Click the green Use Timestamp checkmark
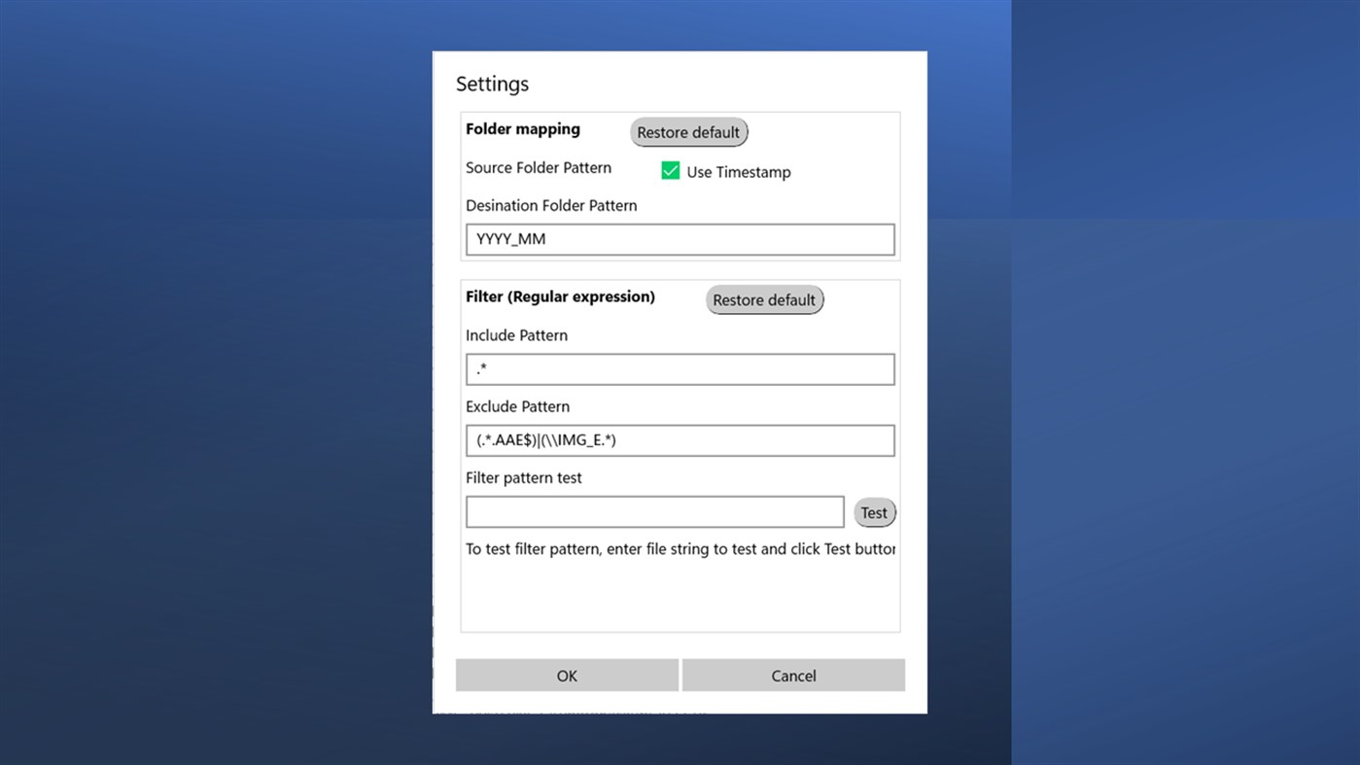The width and height of the screenshot is (1360, 765). [x=670, y=170]
